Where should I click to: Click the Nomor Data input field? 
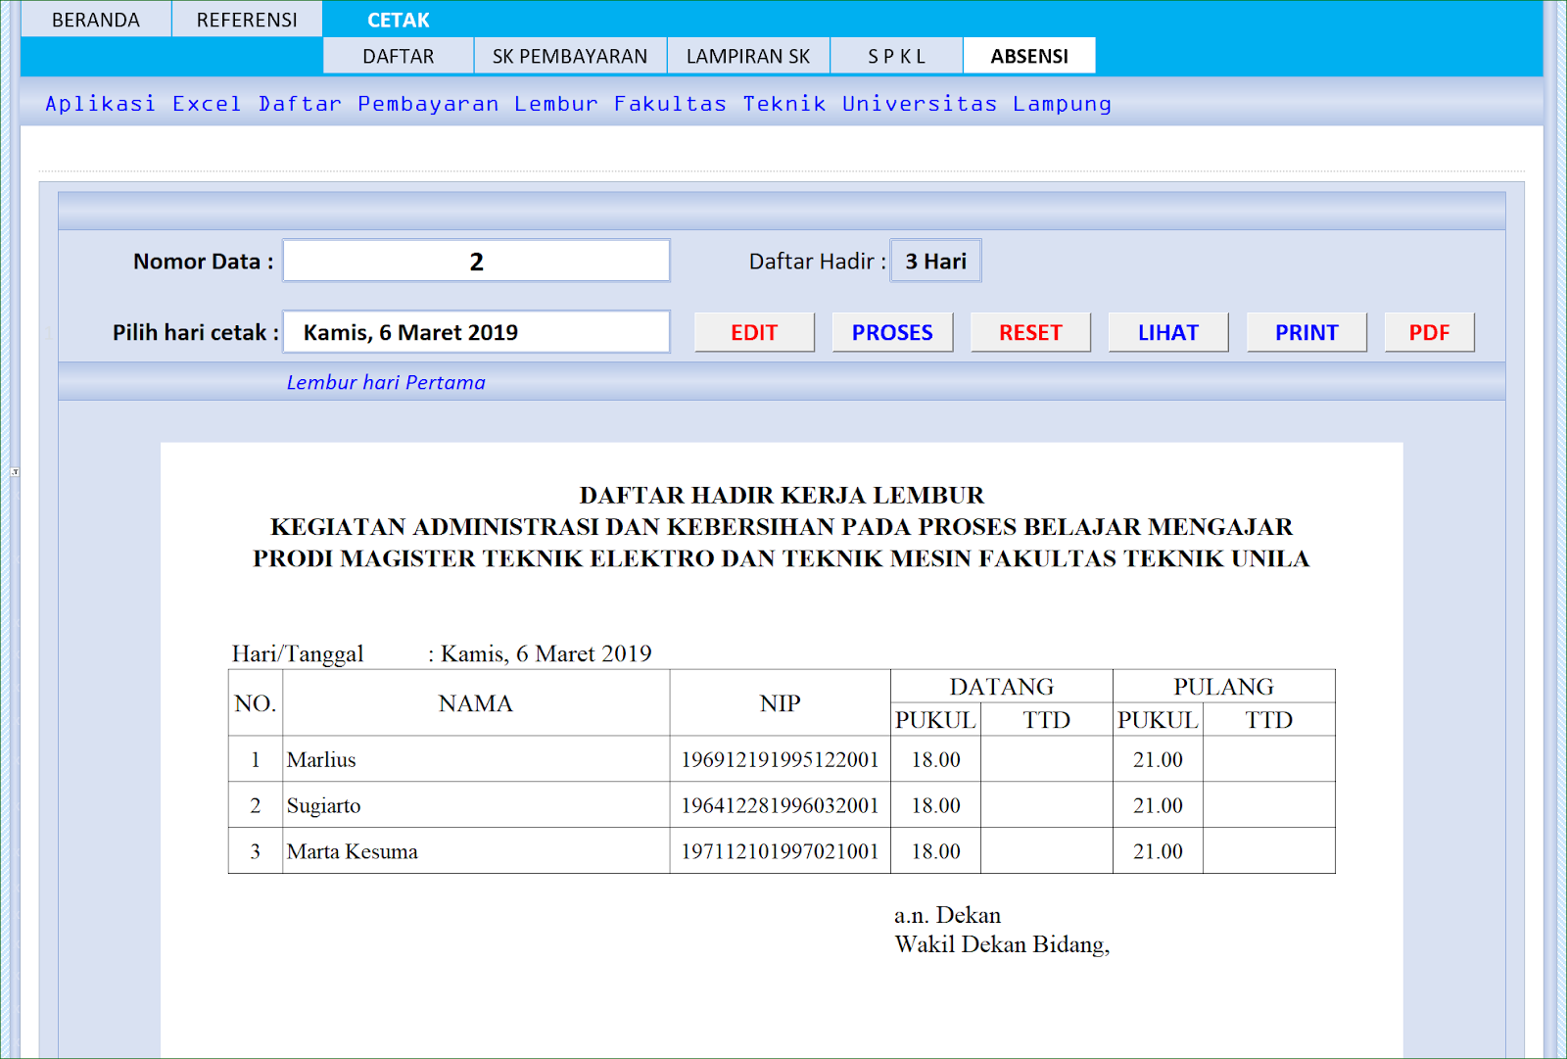click(x=476, y=260)
